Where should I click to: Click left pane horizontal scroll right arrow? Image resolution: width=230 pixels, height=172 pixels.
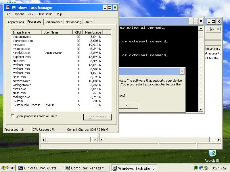[x=95, y=140]
